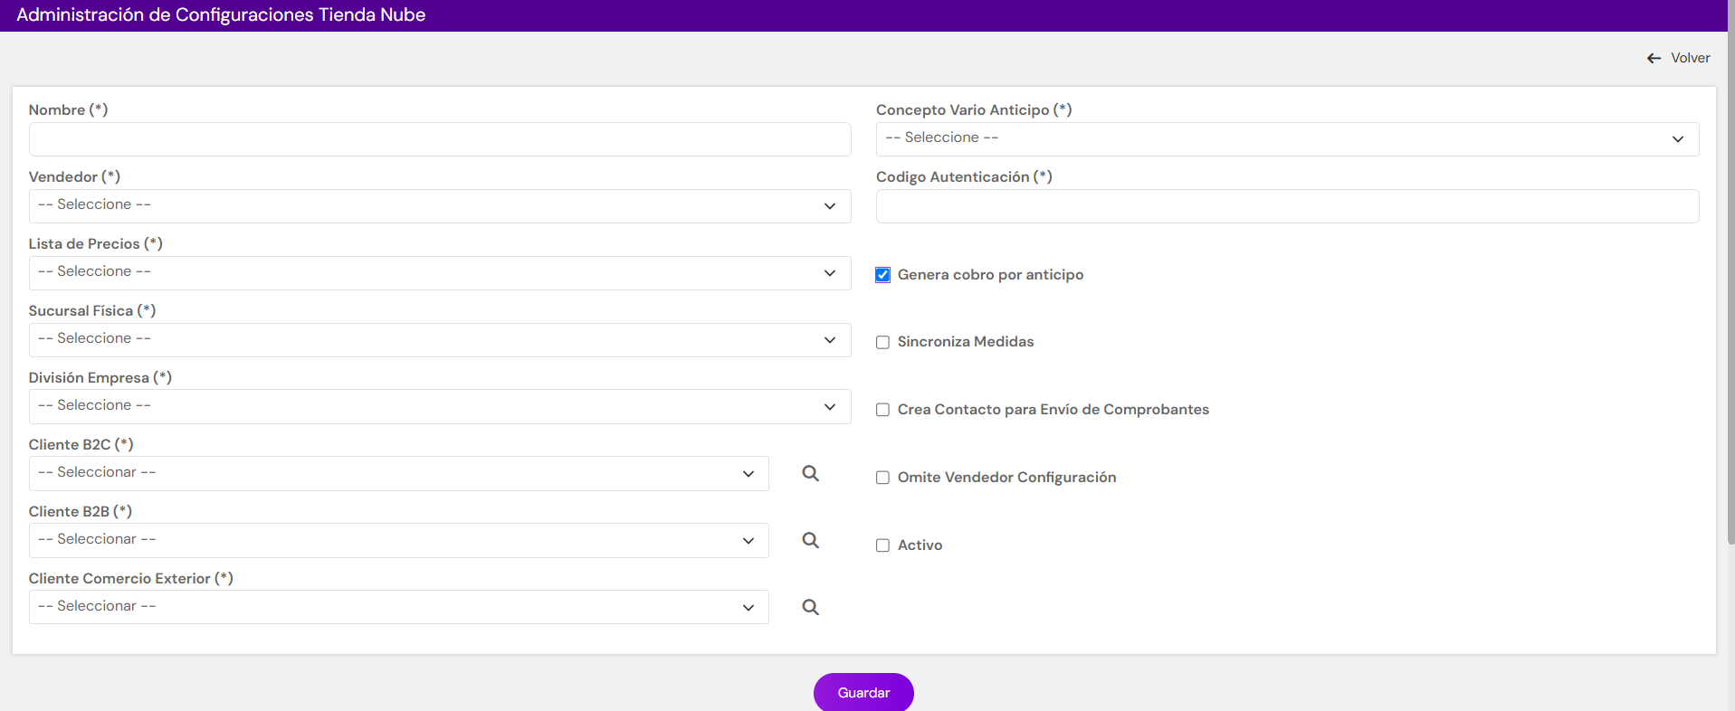The height and width of the screenshot is (711, 1735).
Task: Click the Guardar button
Action: coord(863,692)
